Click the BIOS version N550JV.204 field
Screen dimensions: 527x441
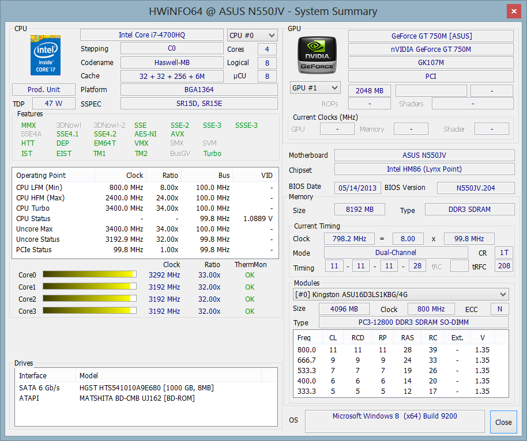point(476,188)
